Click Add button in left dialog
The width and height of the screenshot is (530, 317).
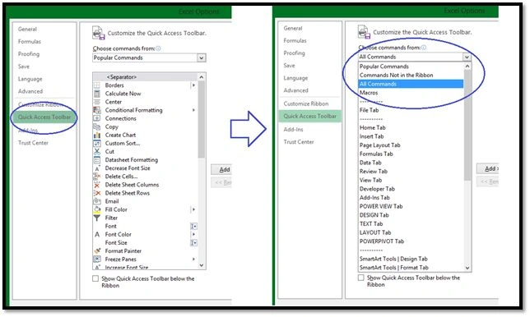click(221, 170)
